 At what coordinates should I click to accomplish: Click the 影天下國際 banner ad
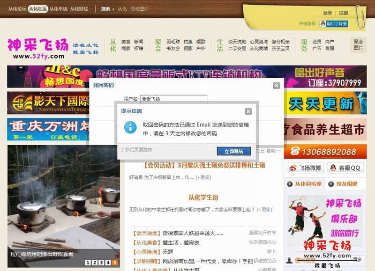click(x=49, y=103)
